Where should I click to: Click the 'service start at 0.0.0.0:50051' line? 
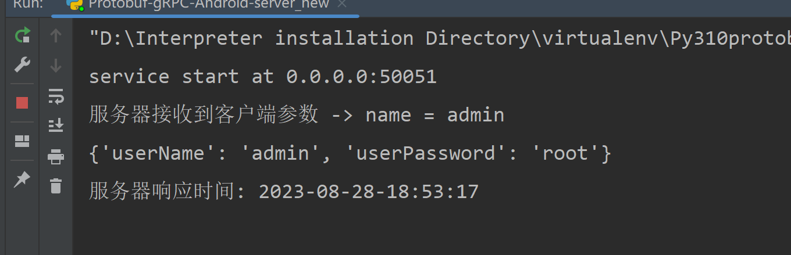(x=262, y=77)
